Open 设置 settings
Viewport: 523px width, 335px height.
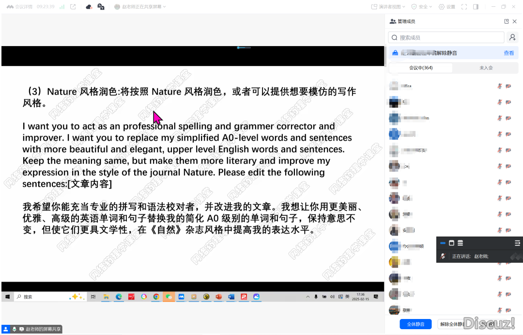[447, 7]
